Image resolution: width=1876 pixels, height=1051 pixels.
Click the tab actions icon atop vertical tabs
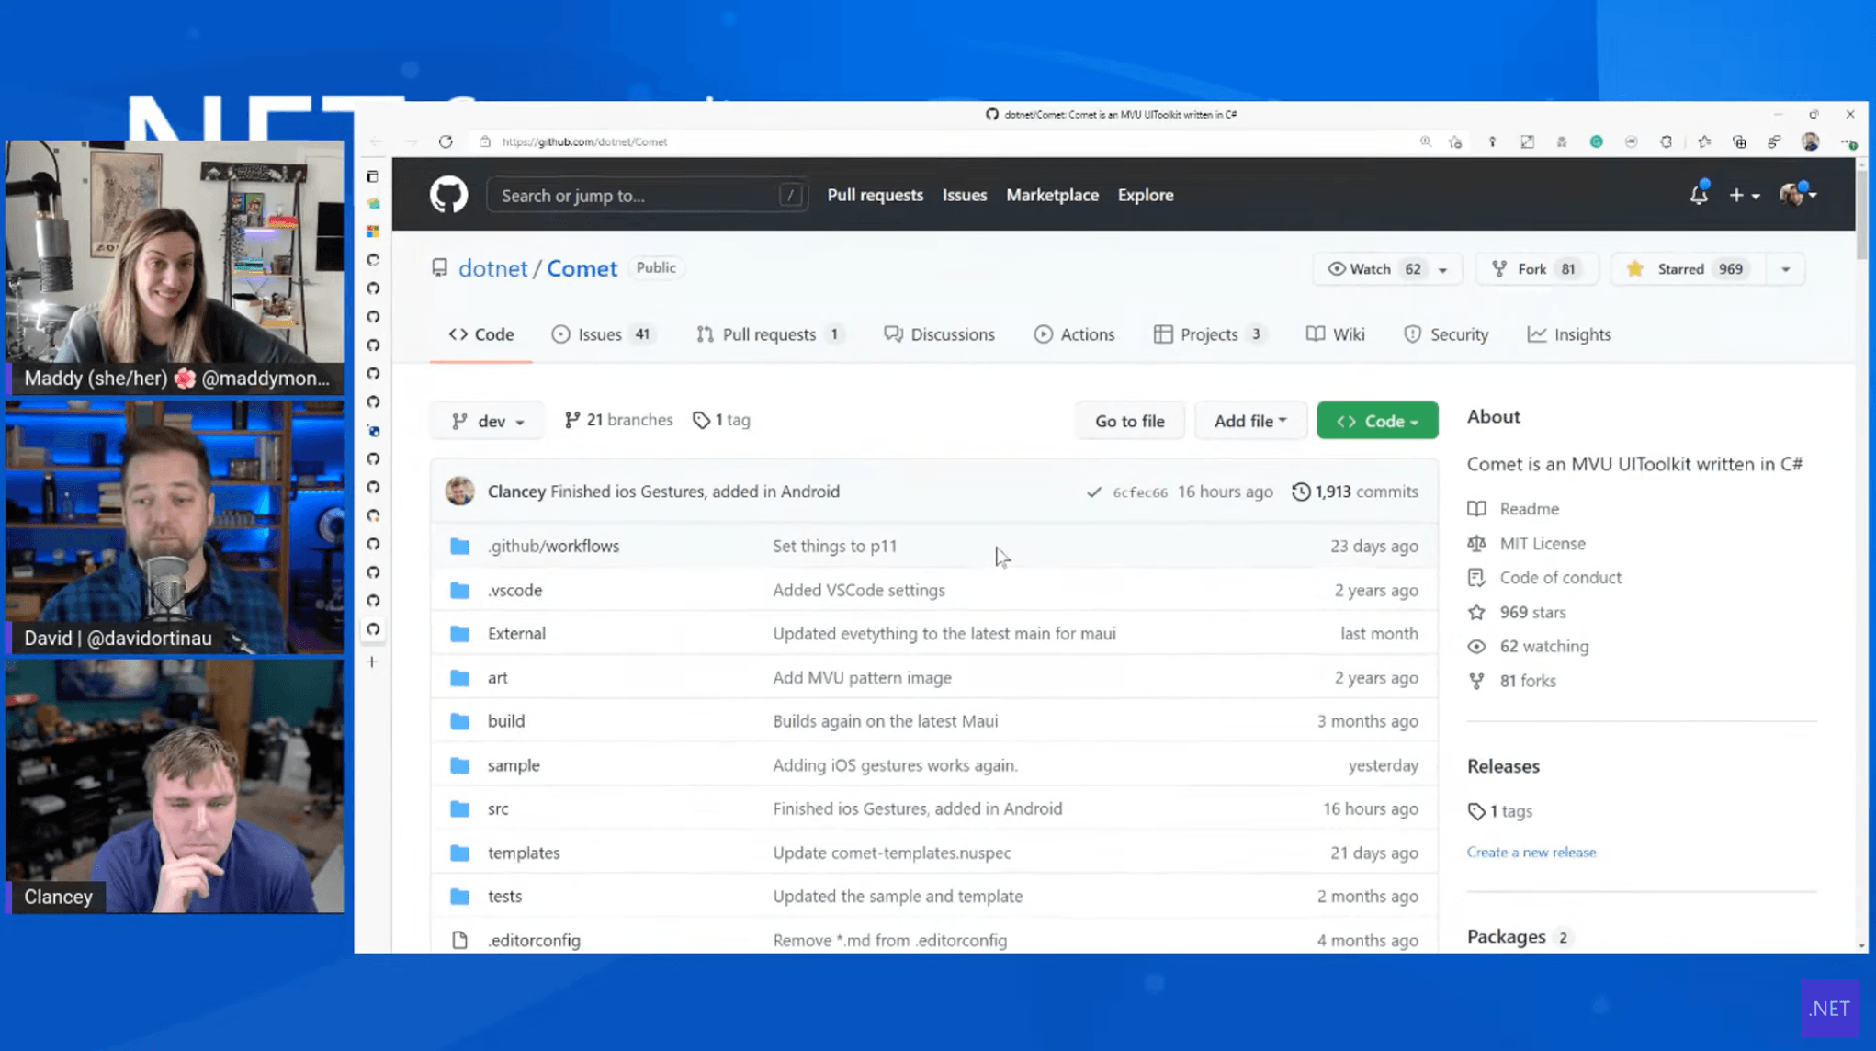click(x=372, y=175)
